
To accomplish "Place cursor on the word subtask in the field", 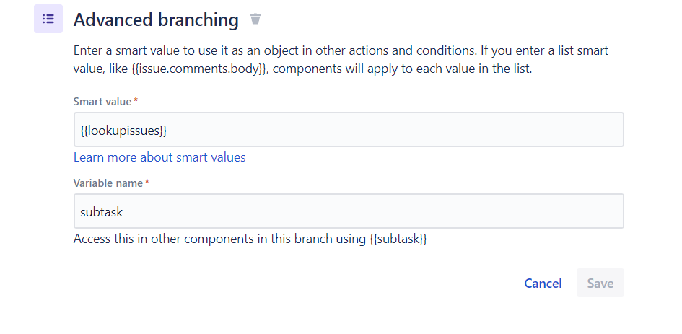I will pyautogui.click(x=101, y=212).
